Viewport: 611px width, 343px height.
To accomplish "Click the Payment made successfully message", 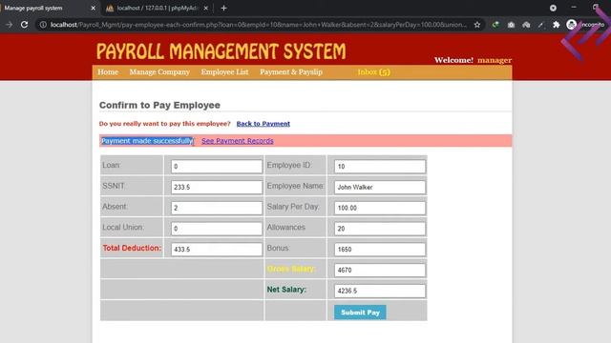I will [147, 141].
